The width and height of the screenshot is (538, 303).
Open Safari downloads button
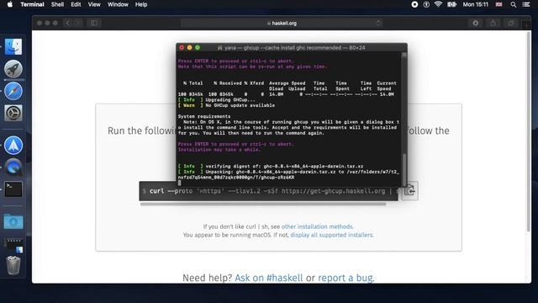point(475,23)
